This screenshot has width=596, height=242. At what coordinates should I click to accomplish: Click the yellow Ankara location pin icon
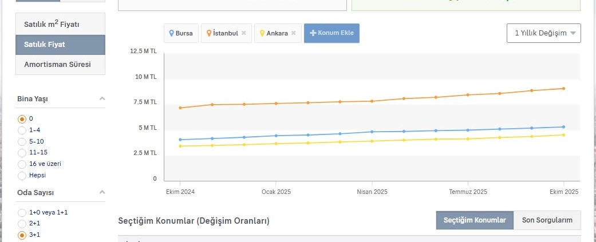263,33
